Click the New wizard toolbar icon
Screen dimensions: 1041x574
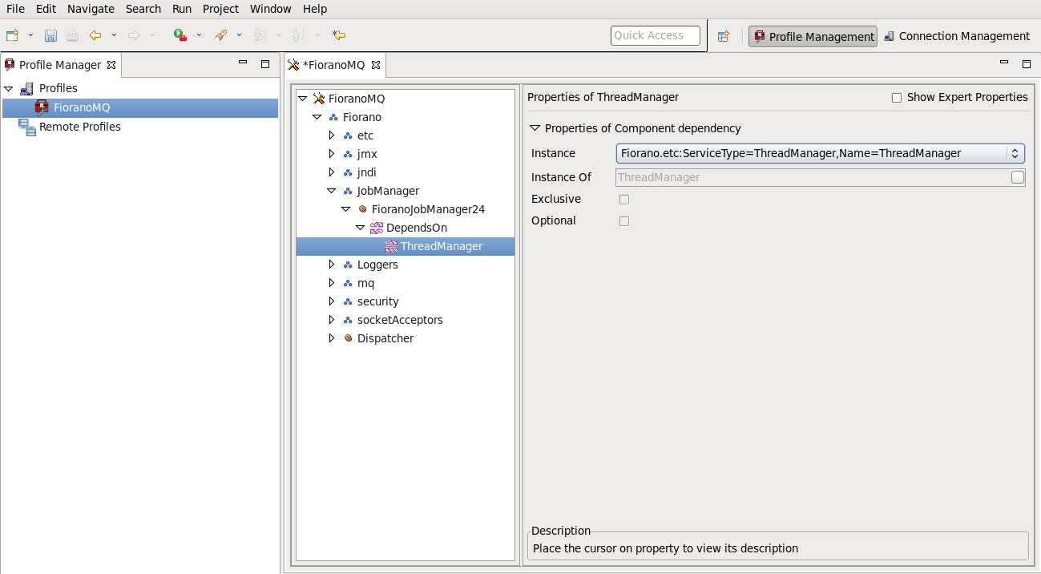tap(12, 35)
